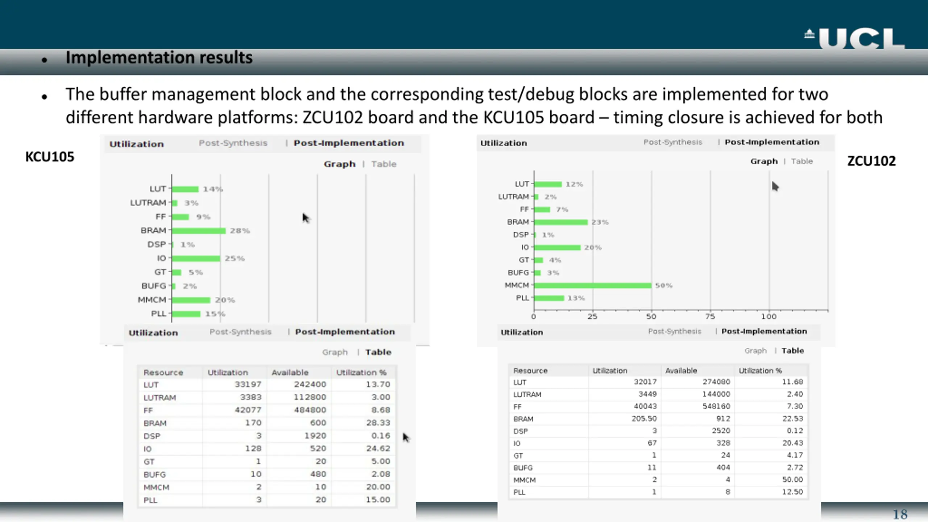The image size is (928, 522).
Task: Select IO percent cell 24.62
Action: (x=378, y=449)
